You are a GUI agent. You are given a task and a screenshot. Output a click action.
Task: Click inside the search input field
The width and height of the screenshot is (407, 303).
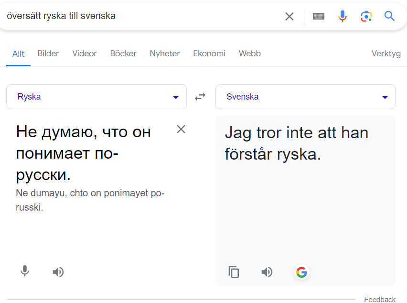click(x=143, y=16)
